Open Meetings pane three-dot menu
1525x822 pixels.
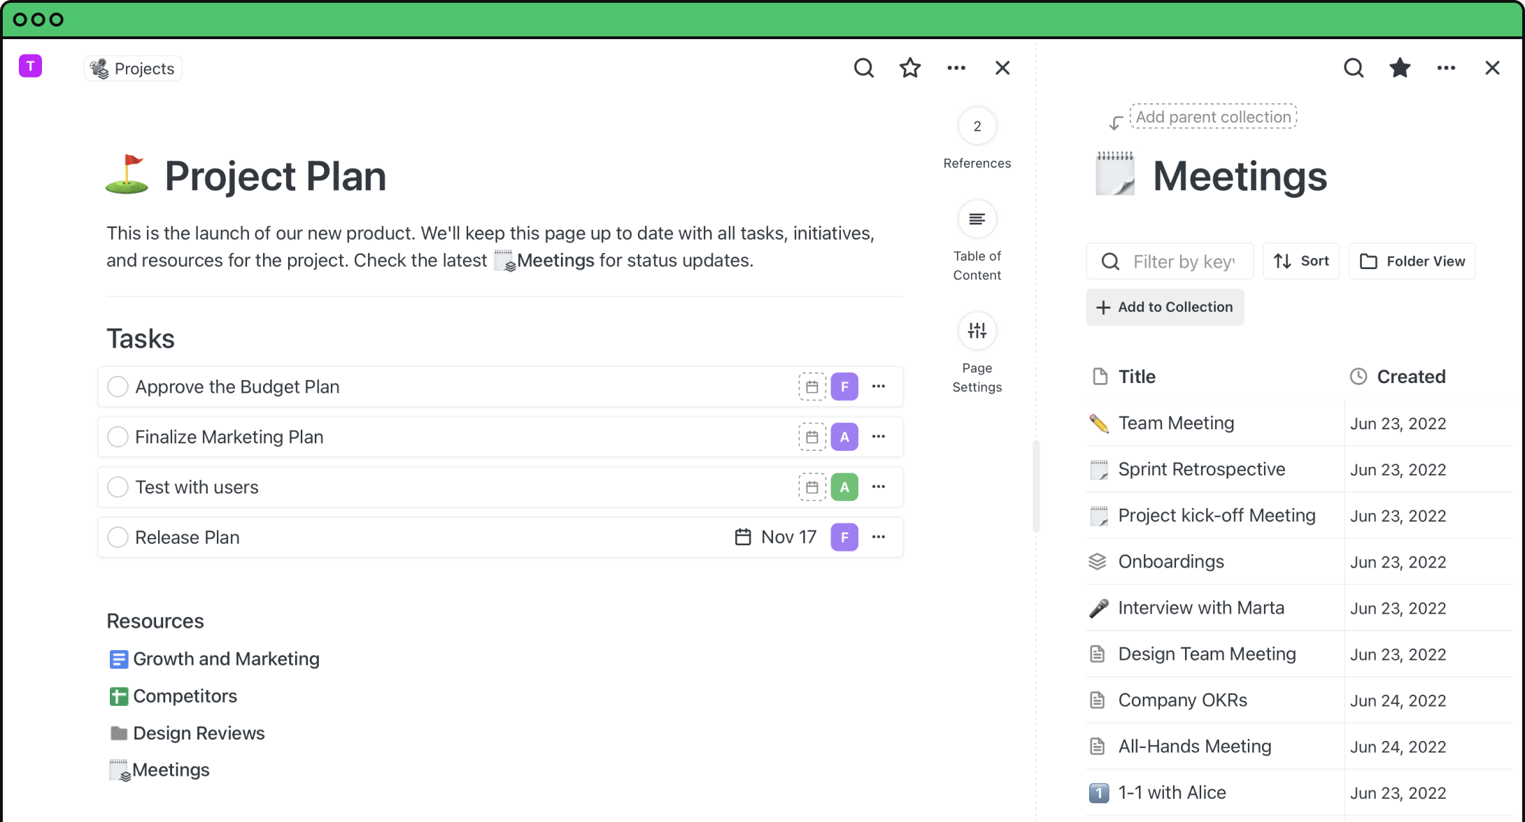[1446, 68]
